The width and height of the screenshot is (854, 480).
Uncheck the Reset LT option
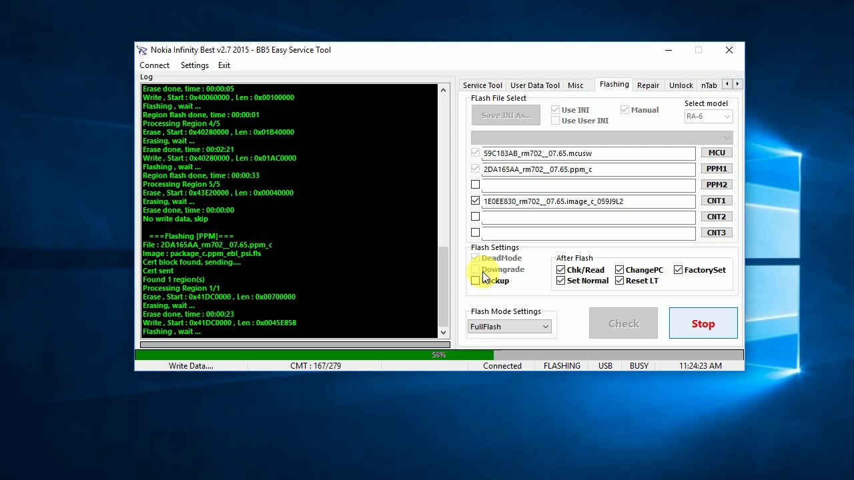tap(619, 281)
